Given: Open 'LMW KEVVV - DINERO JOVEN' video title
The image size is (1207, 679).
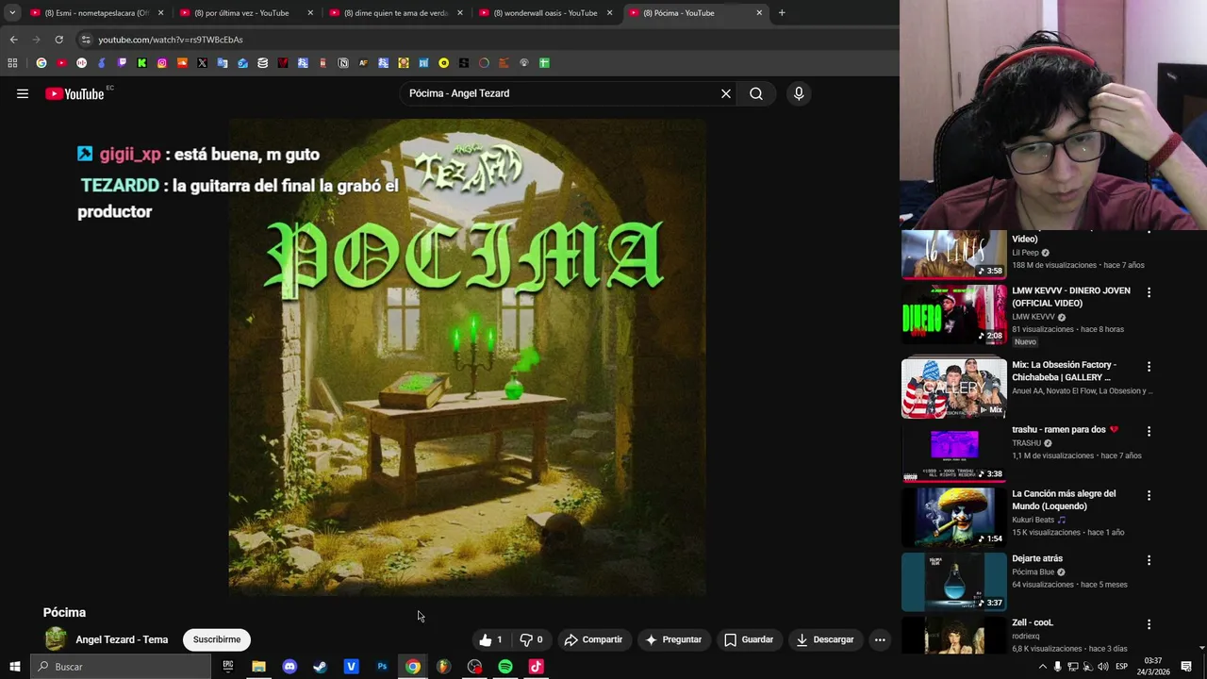Looking at the screenshot, I should [1070, 296].
